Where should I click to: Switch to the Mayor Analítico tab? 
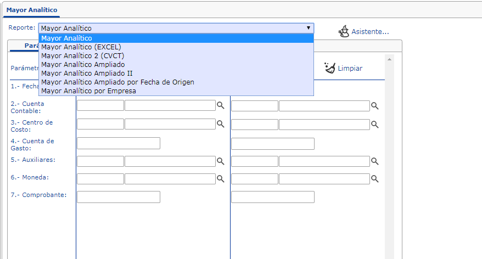[32, 10]
